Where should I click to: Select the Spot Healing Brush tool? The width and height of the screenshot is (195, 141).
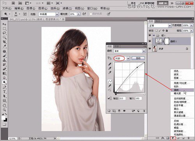click(x=4, y=51)
